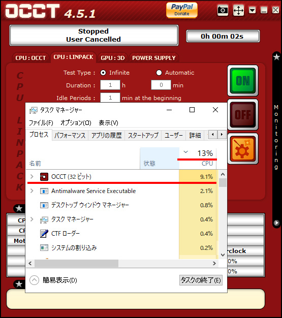This screenshot has height=318, width=282.
Task: Select the Automatic test type radio
Action: [x=159, y=73]
